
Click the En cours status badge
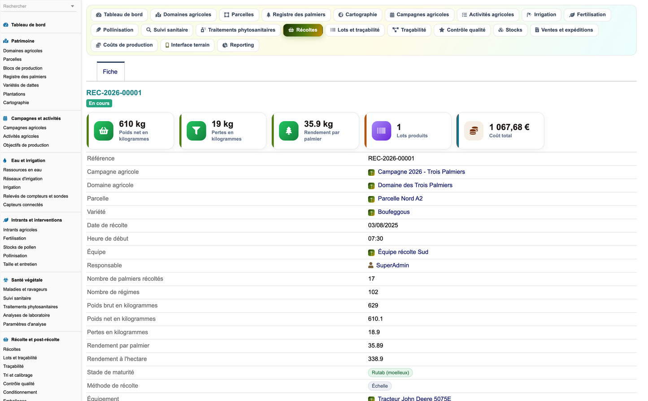(x=99, y=103)
